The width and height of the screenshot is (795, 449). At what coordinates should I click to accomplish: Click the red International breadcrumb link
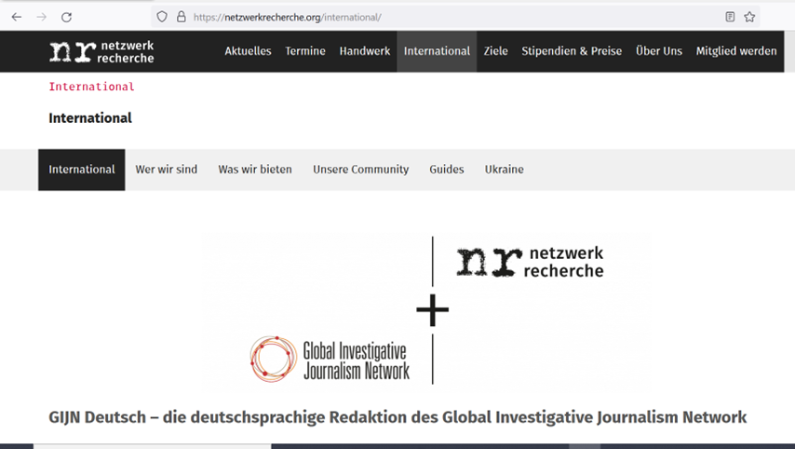point(91,87)
